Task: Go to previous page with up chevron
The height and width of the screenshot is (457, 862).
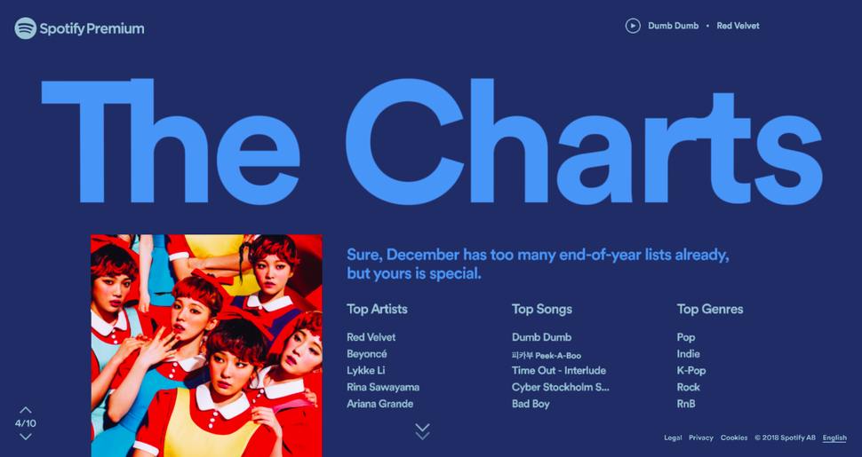Action: 25,410
